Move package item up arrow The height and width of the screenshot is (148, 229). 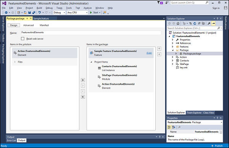[159, 48]
